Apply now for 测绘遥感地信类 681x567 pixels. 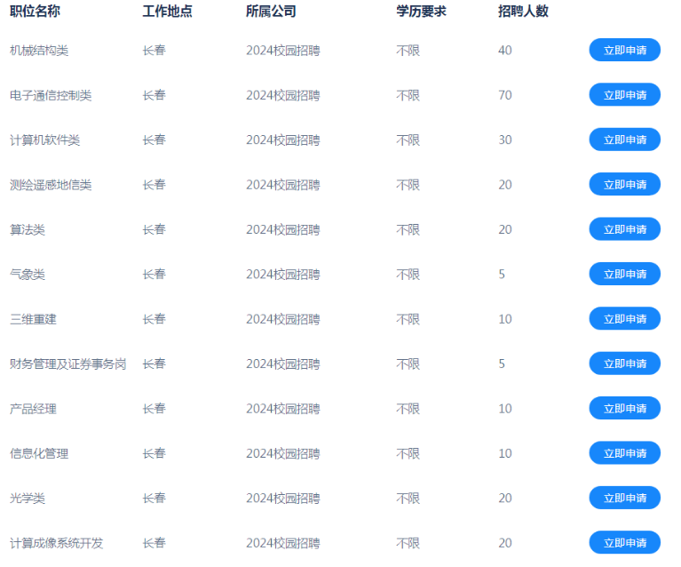pyautogui.click(x=624, y=185)
